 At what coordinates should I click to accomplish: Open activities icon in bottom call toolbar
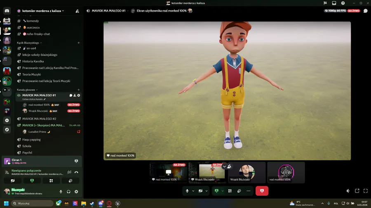(230, 191)
